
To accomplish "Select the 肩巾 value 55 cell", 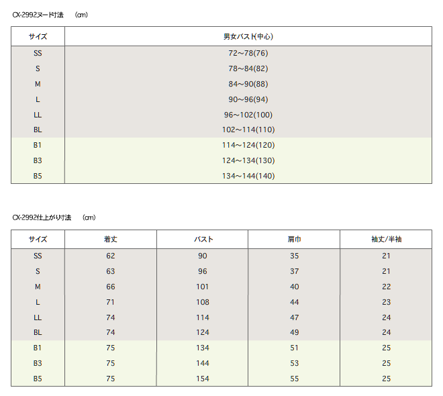I will (294, 379).
